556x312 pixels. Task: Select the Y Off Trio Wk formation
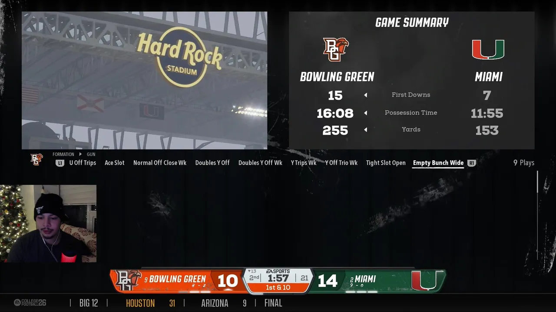click(x=341, y=163)
